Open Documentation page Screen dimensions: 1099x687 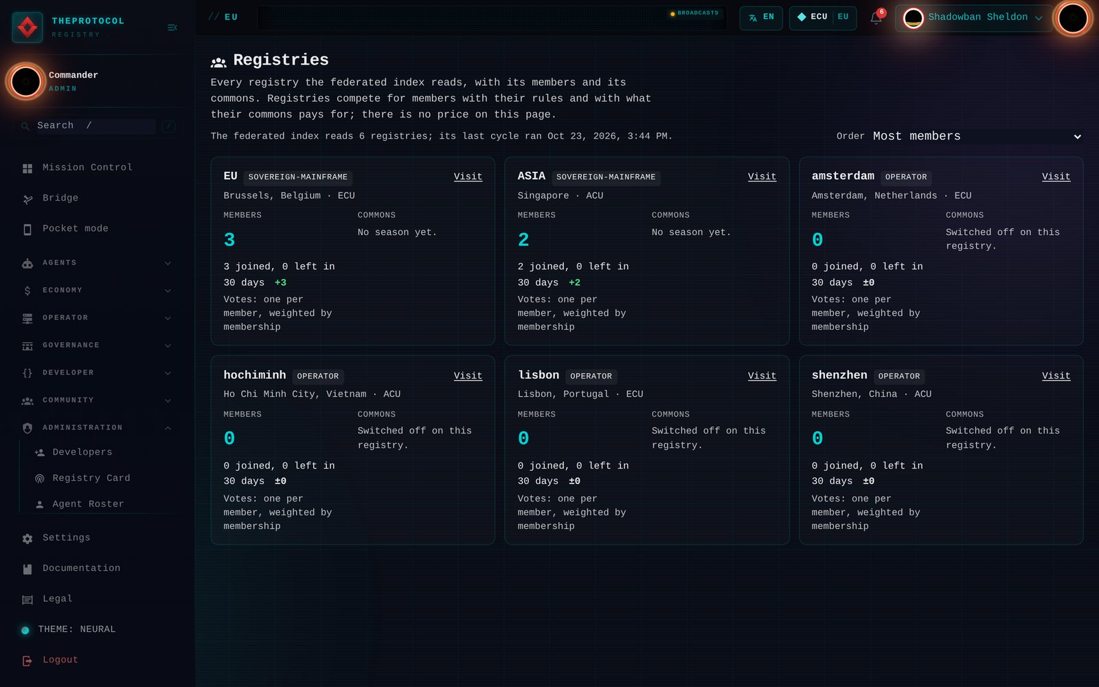pos(81,568)
